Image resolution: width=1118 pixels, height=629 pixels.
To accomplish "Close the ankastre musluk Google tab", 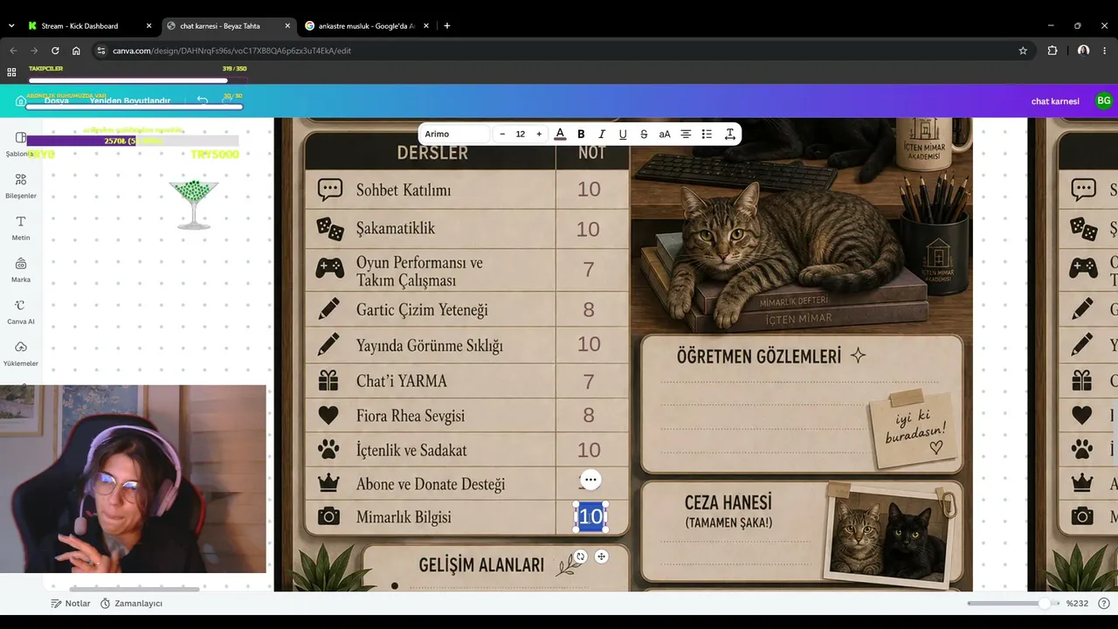I will pos(424,26).
